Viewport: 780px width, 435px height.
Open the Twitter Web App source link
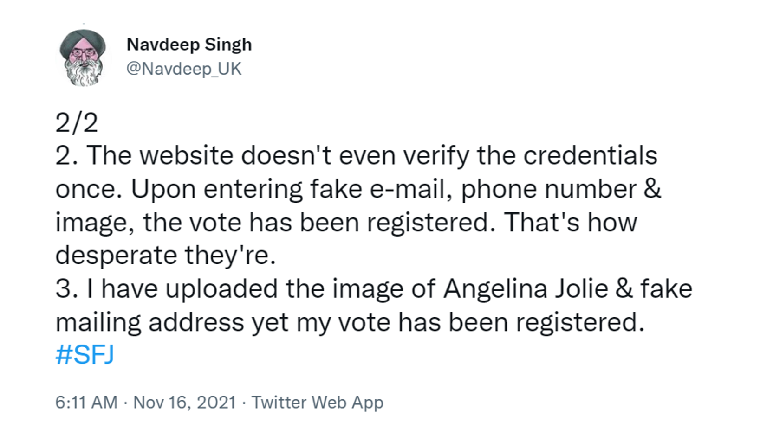(x=318, y=402)
